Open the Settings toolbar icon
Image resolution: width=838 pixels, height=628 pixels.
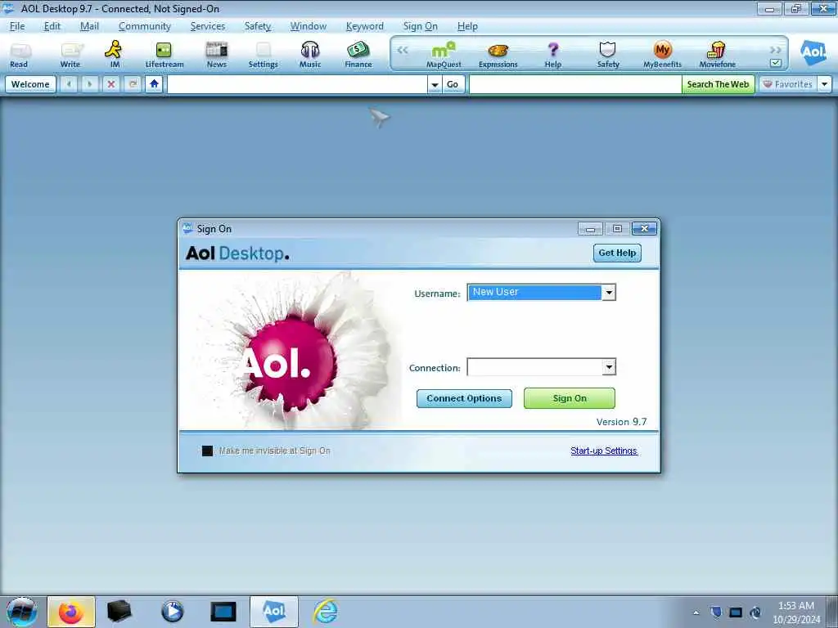tap(263, 55)
